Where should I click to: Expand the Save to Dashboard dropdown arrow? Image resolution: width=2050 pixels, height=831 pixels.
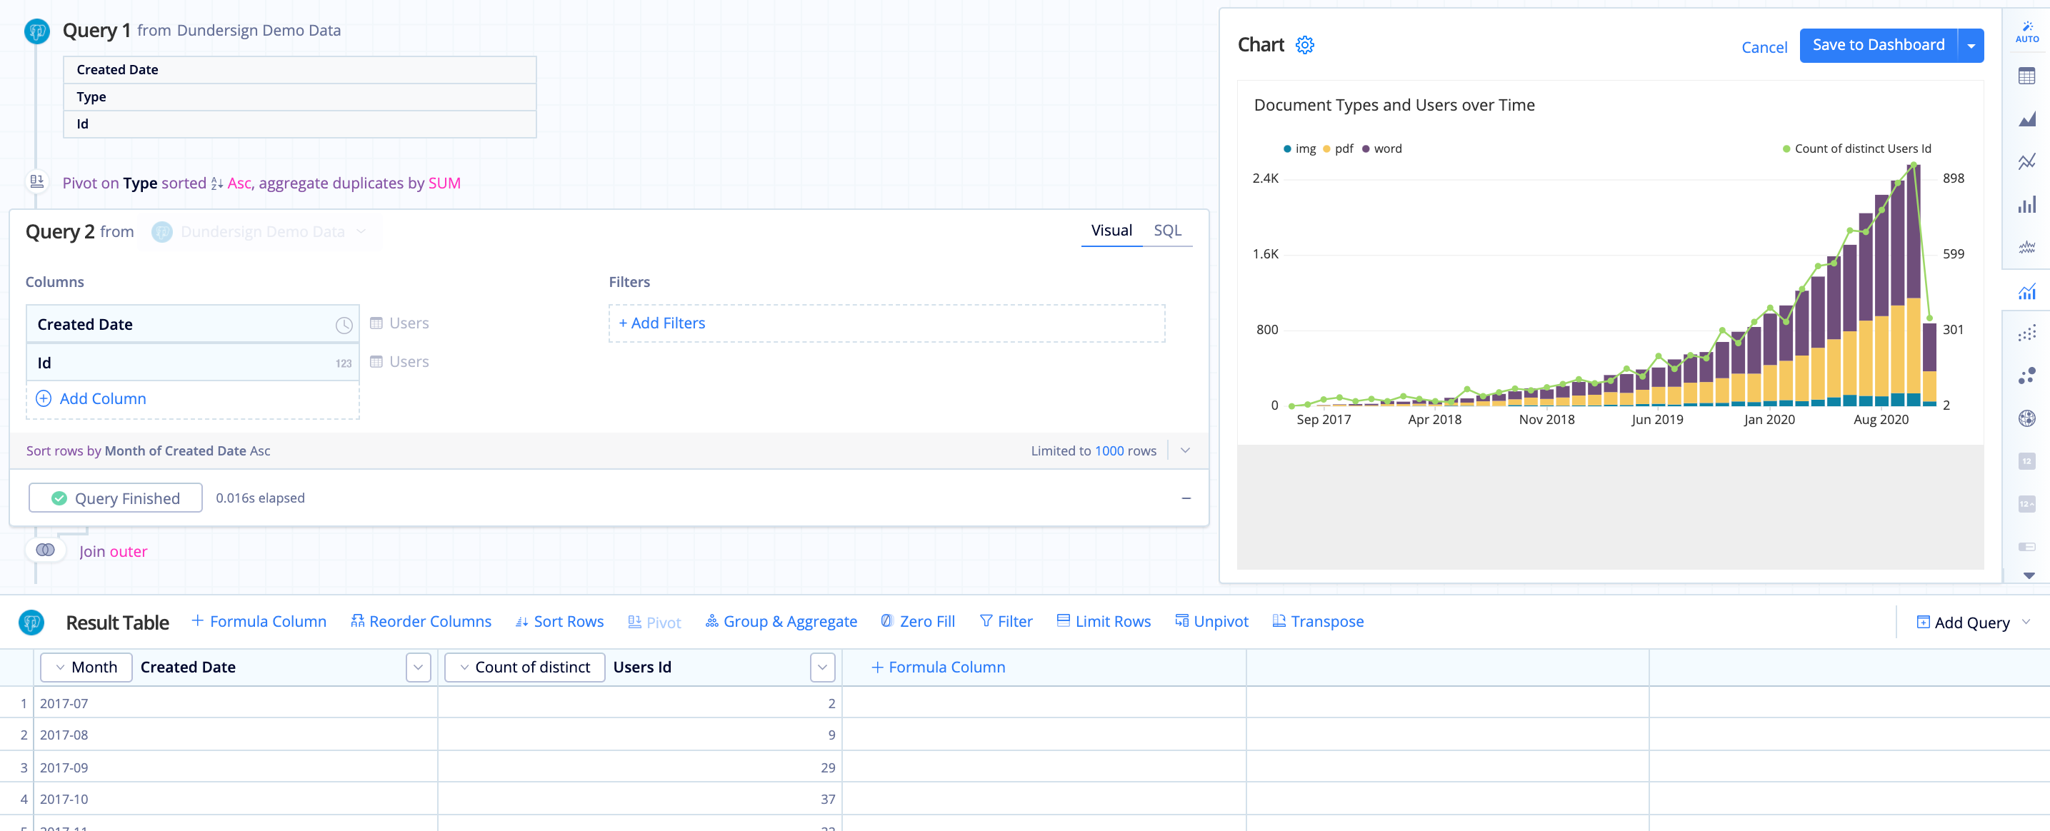click(1970, 46)
